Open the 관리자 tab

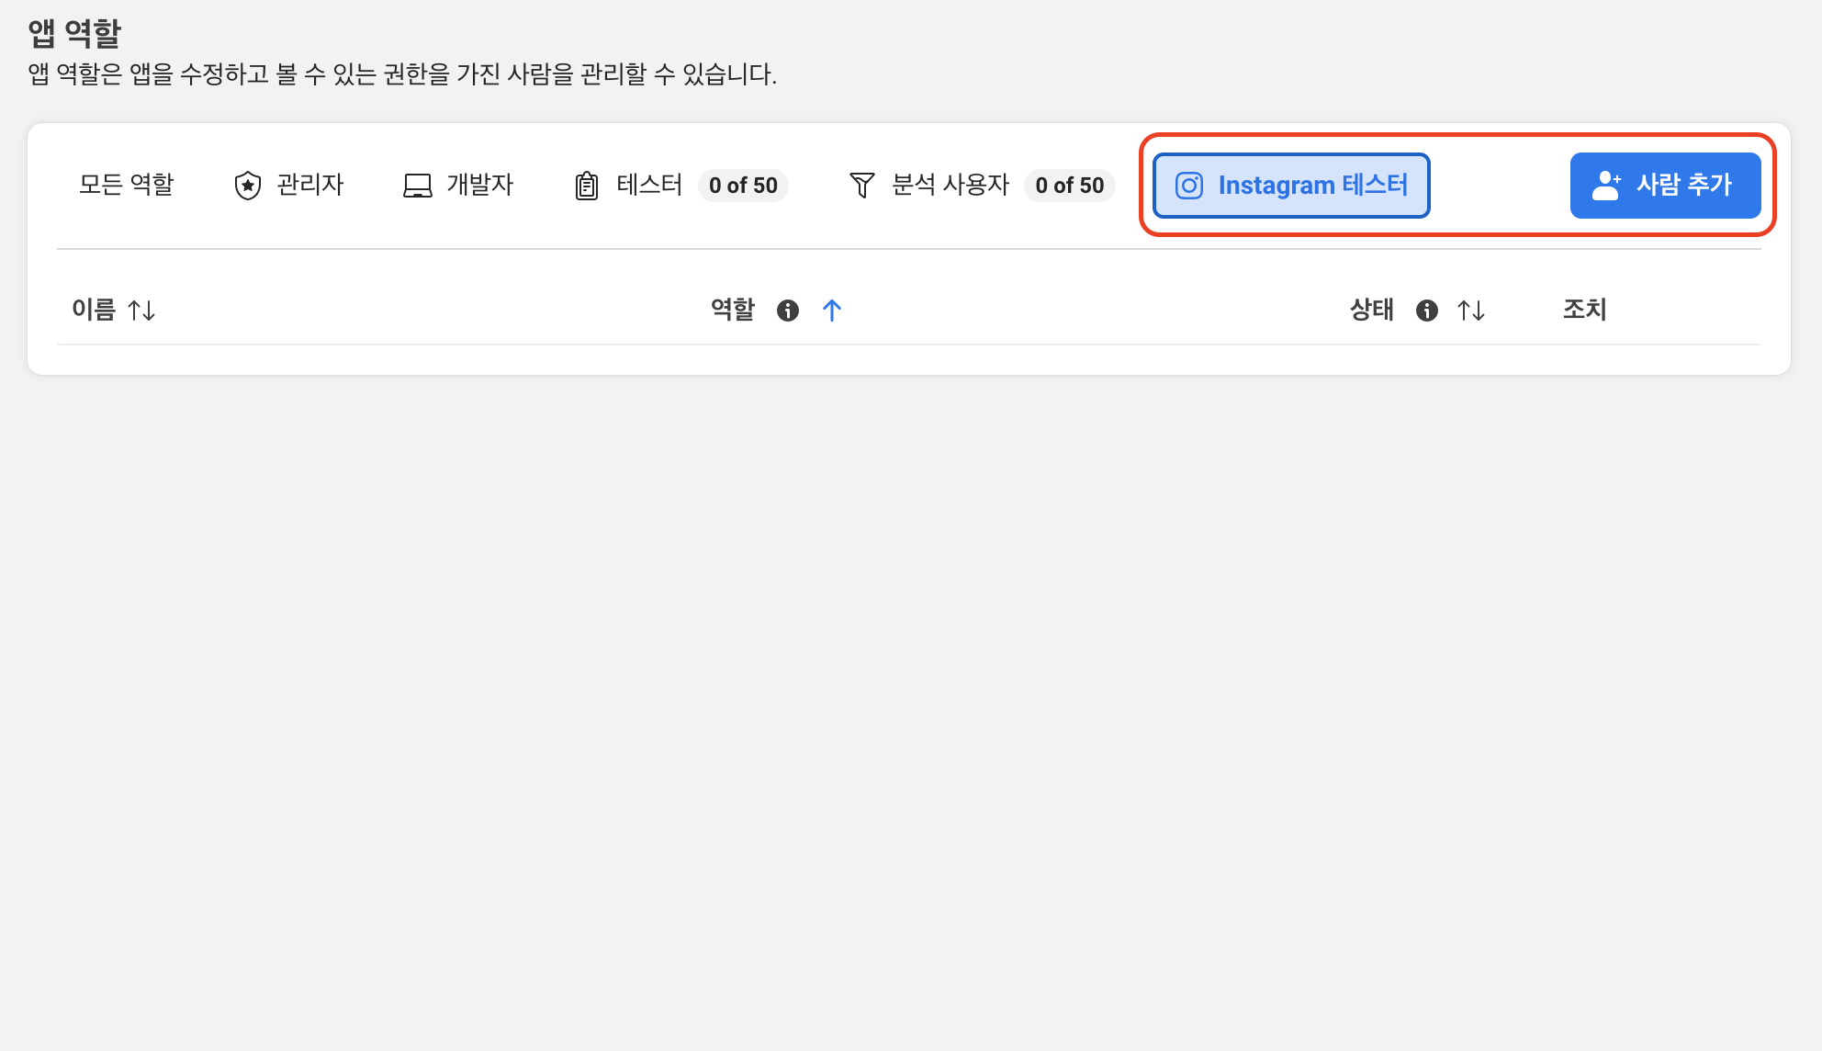tap(310, 185)
